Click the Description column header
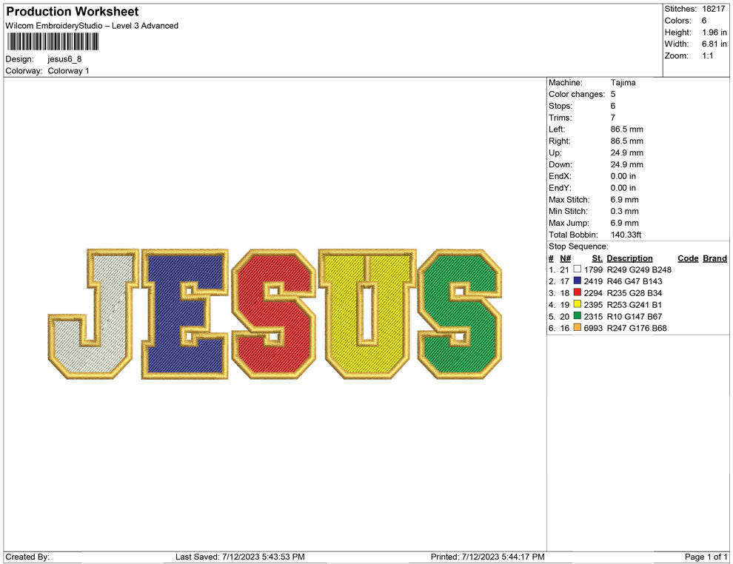 (630, 258)
